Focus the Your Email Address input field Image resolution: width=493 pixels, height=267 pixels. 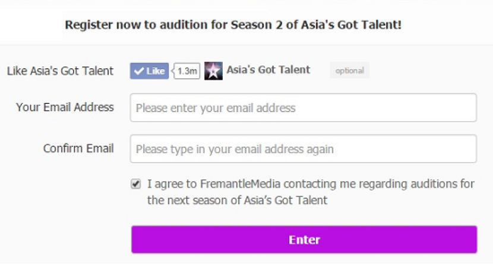[x=303, y=108]
